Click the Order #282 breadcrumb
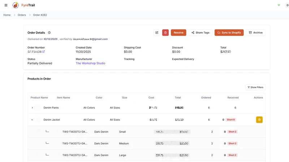289x162 pixels. pos(40,15)
